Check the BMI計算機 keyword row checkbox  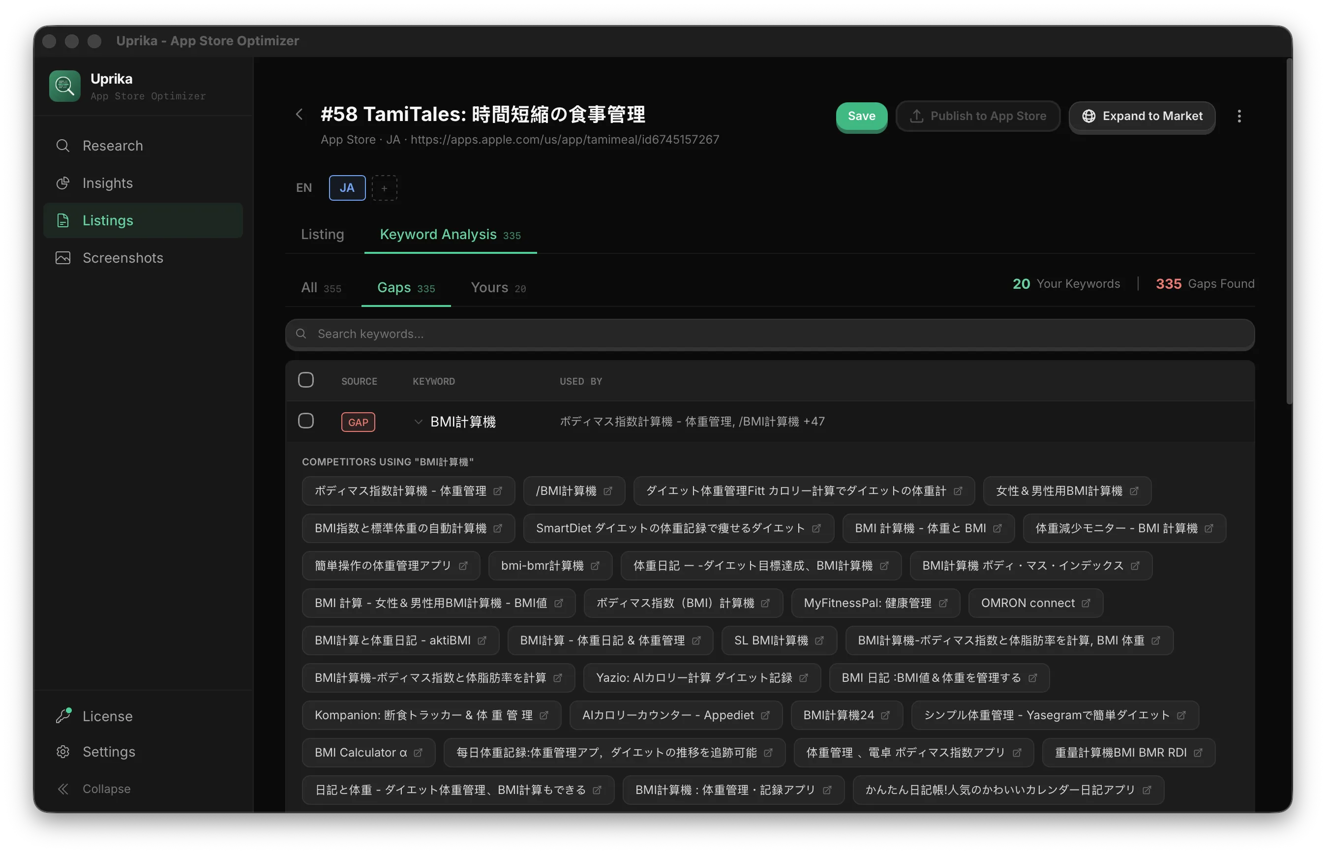click(x=306, y=420)
